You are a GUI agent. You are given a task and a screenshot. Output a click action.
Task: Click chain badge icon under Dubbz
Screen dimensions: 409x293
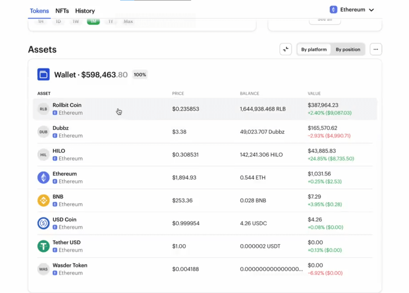[55, 136]
